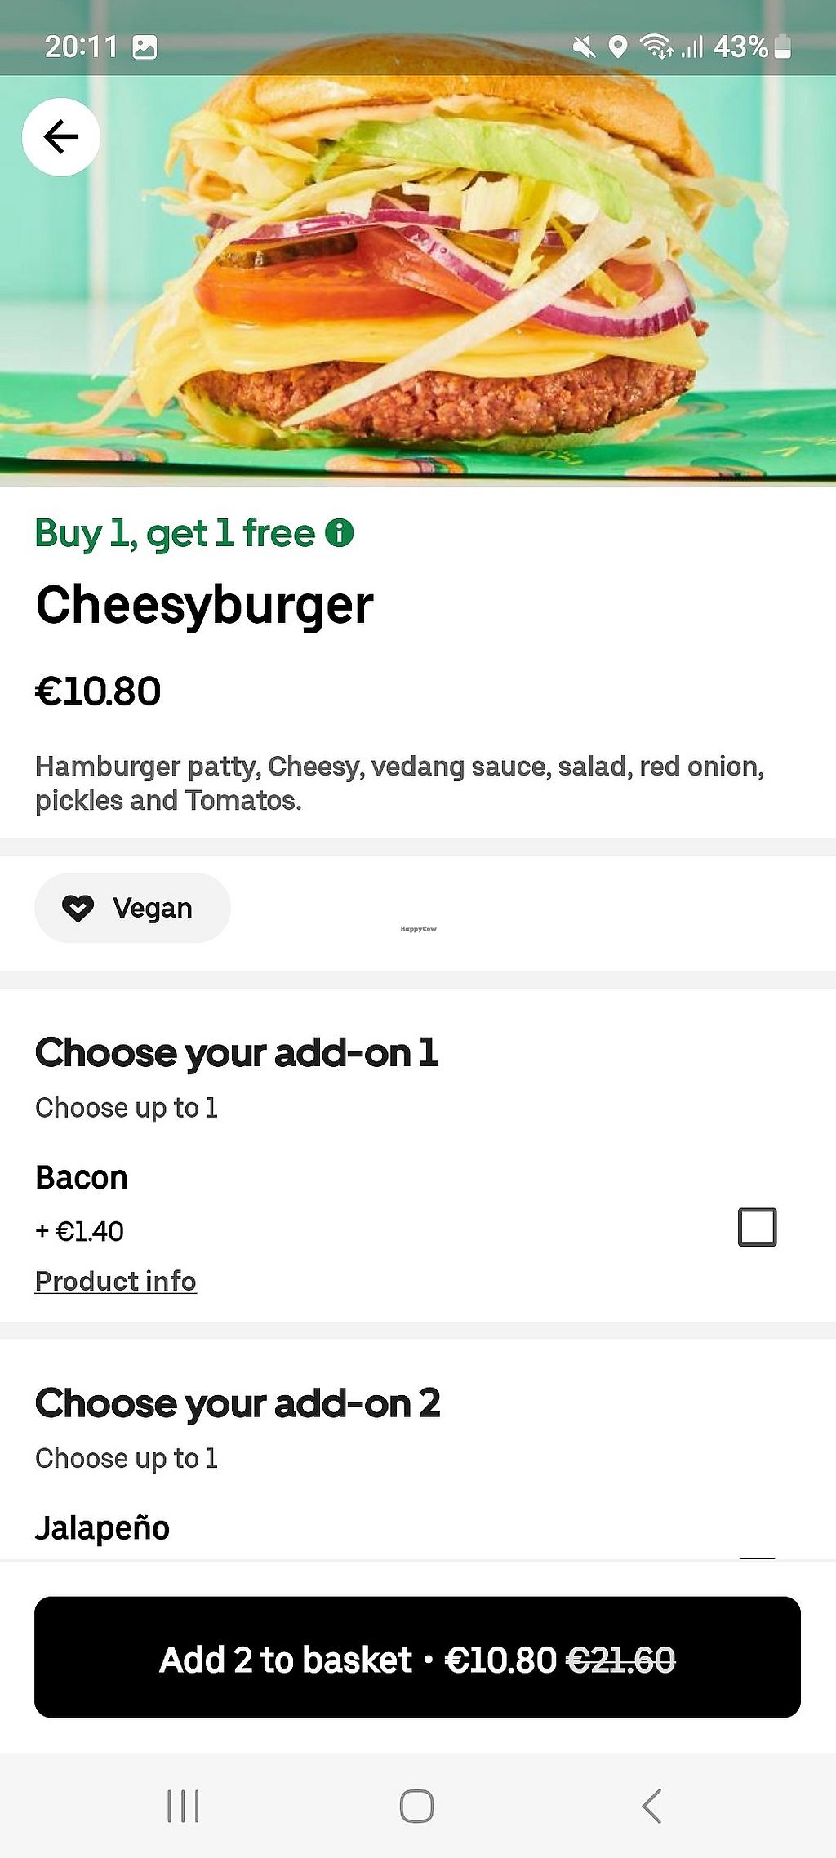Open Product info link for Bacon
The height and width of the screenshot is (1858, 836).
(116, 1282)
